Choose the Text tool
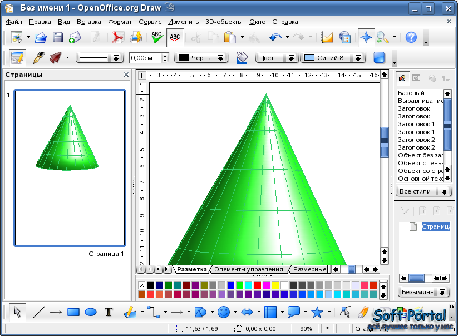Screen dimensions: 458x336 point(109,312)
